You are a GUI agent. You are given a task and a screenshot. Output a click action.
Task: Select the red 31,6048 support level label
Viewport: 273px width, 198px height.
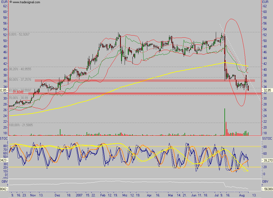(18, 92)
